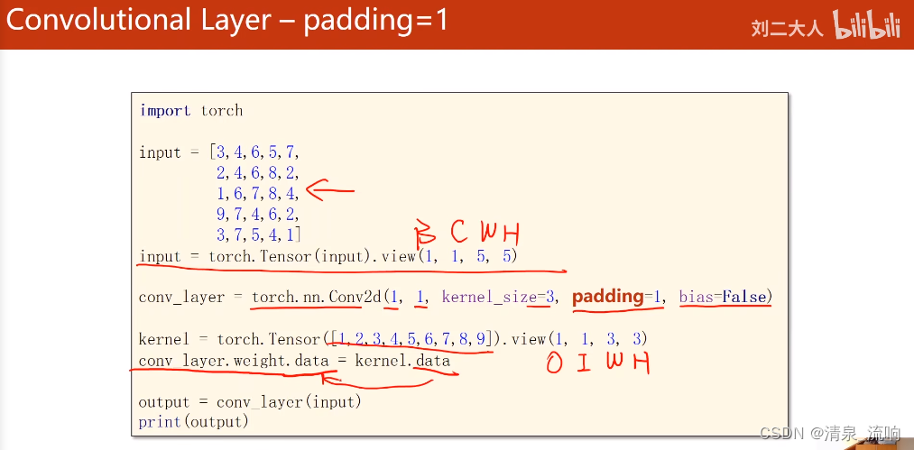
Task: Click the "output = conv_layer(input)" line
Action: 250,402
